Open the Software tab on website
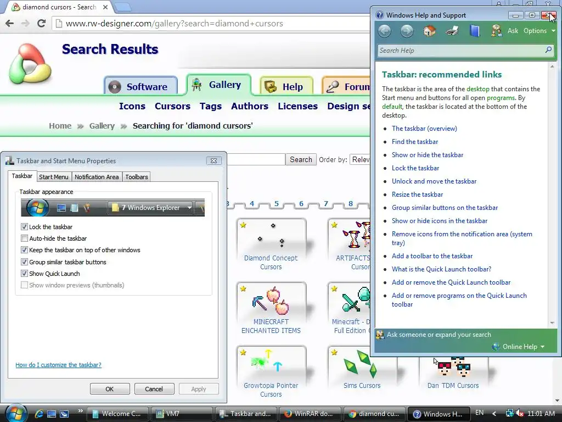Viewport: 562px width, 422px height. pos(141,86)
